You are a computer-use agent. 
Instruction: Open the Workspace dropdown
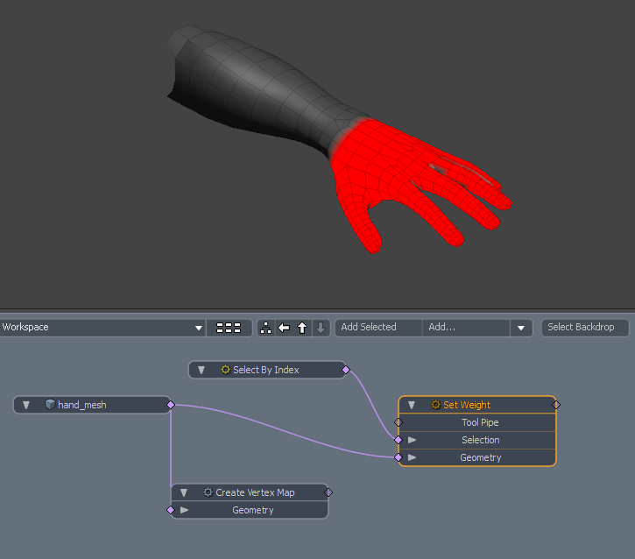[x=199, y=328]
